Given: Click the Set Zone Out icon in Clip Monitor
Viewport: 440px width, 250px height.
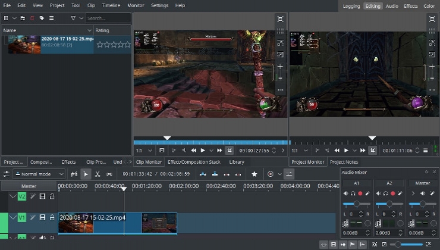Looking at the screenshot, I should click(x=184, y=151).
